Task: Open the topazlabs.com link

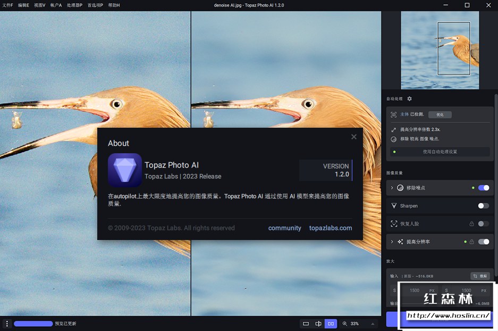Action: click(x=331, y=228)
